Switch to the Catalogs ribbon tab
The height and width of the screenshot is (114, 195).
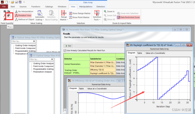coord(49,6)
